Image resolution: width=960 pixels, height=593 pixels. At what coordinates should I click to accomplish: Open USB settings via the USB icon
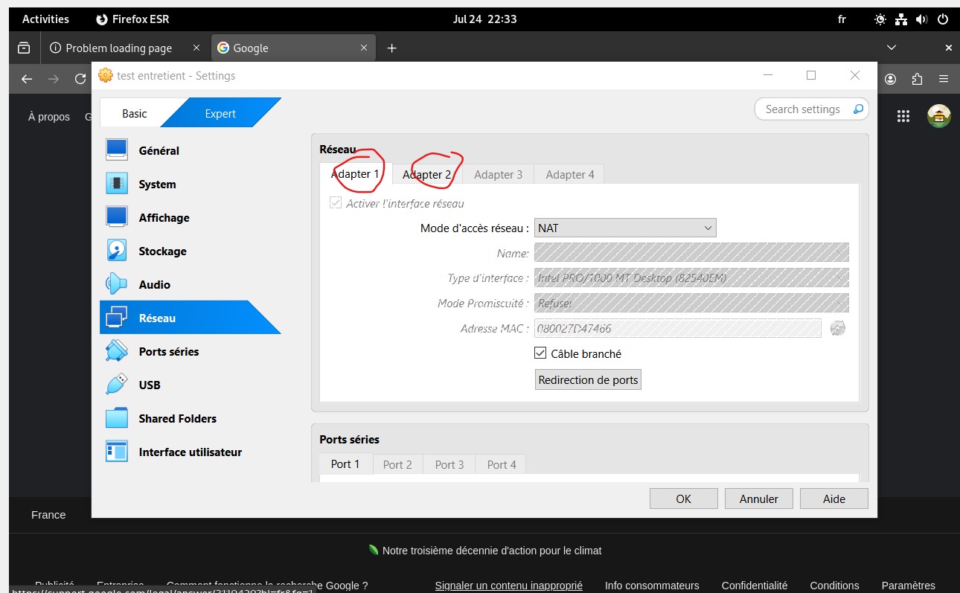pyautogui.click(x=117, y=385)
